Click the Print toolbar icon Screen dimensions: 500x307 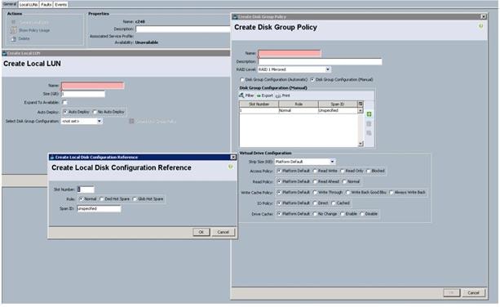(x=278, y=96)
